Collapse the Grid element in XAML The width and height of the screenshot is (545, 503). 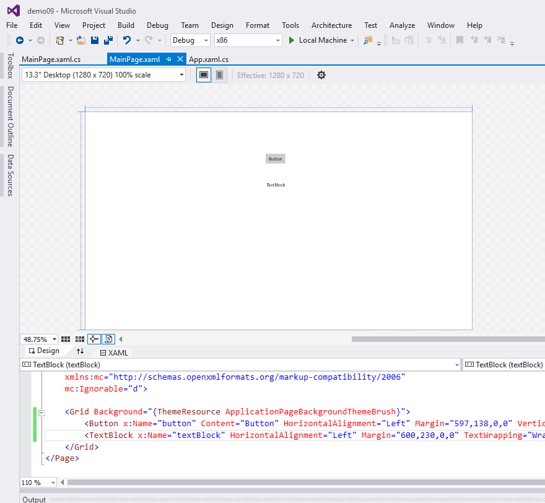pyautogui.click(x=42, y=413)
